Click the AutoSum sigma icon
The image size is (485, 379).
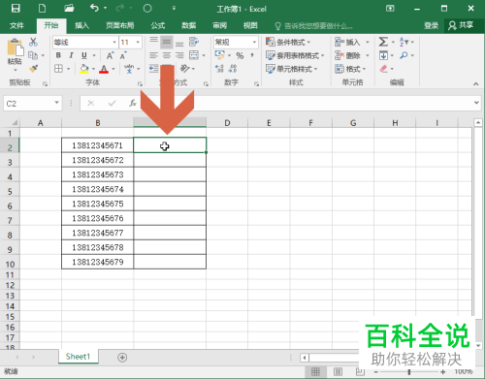(x=383, y=42)
